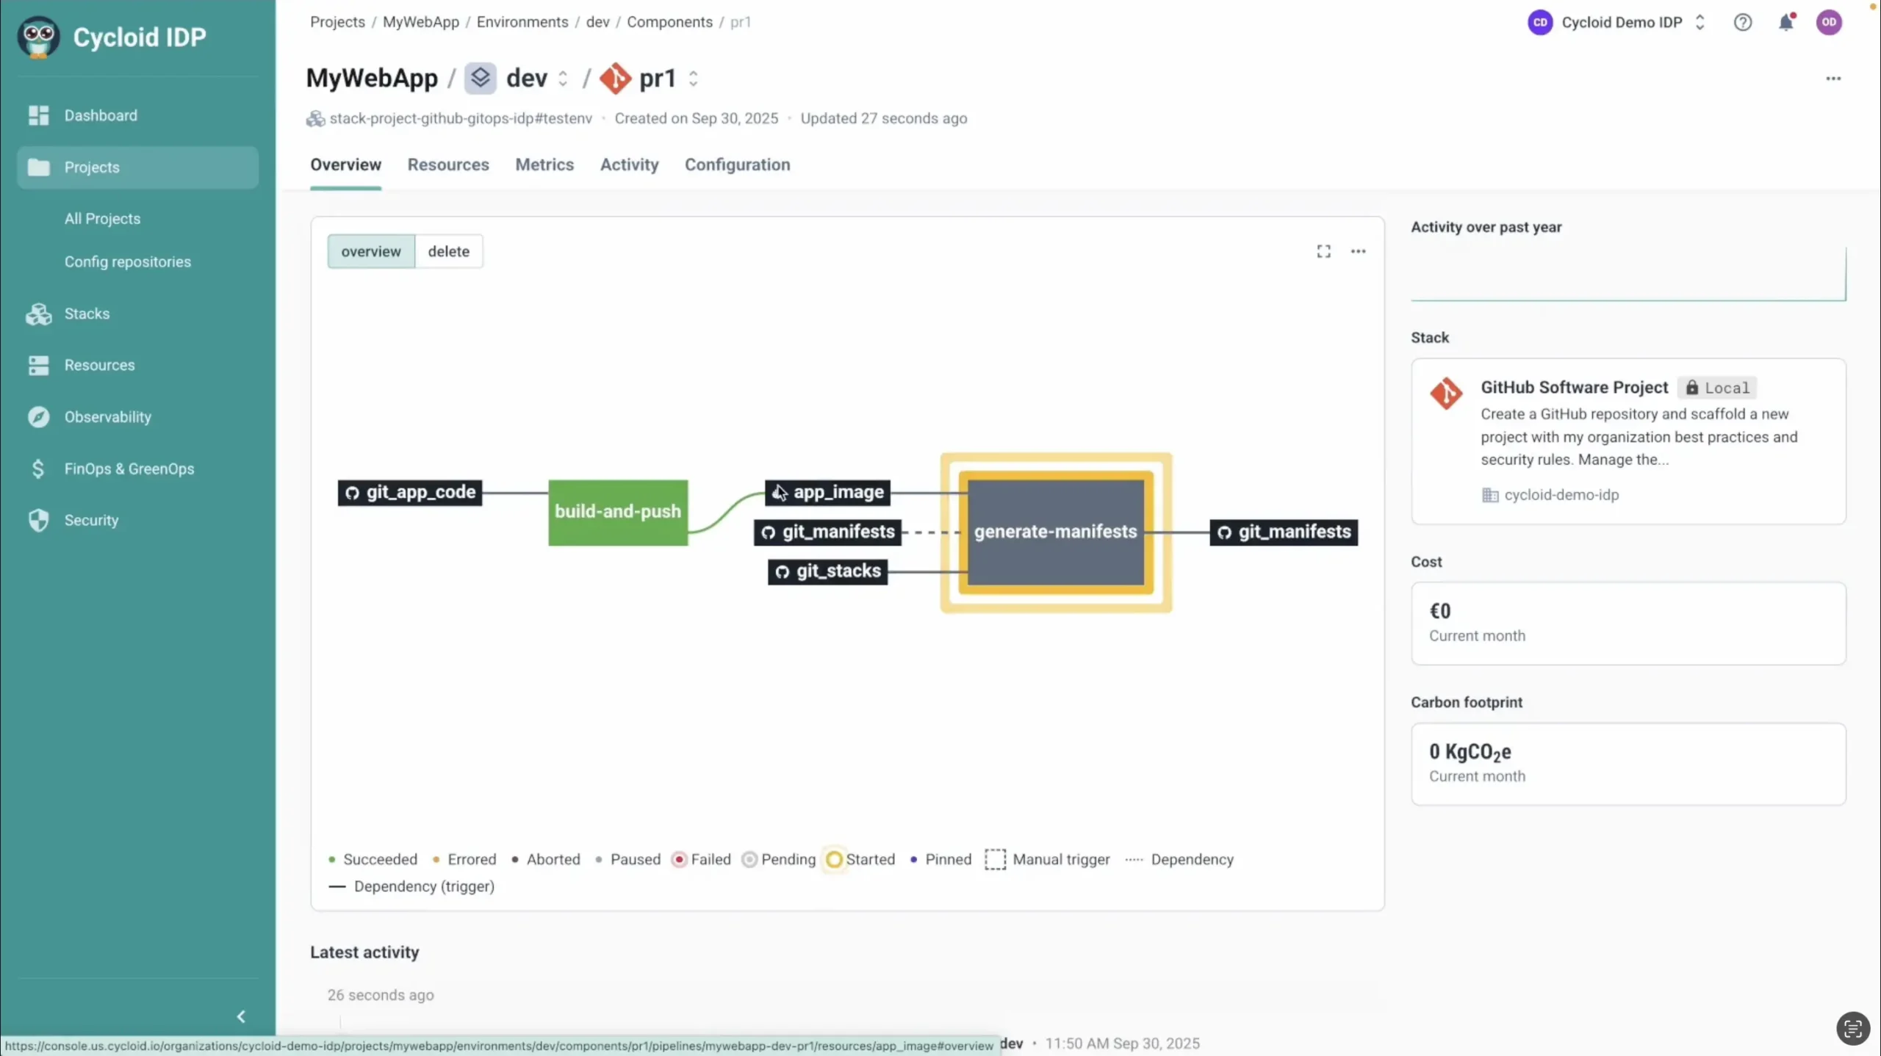The image size is (1881, 1056).
Task: Click the app_image resource node
Action: 827,492
